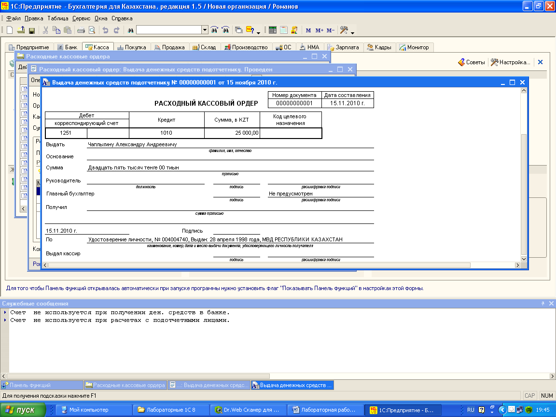Click the M memory button
The height and width of the screenshot is (417, 556).
pyautogui.click(x=308, y=30)
